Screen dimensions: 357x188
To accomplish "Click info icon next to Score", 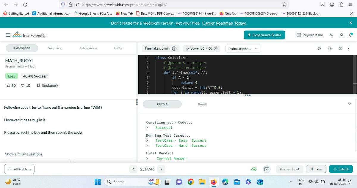I will click(216, 48).
